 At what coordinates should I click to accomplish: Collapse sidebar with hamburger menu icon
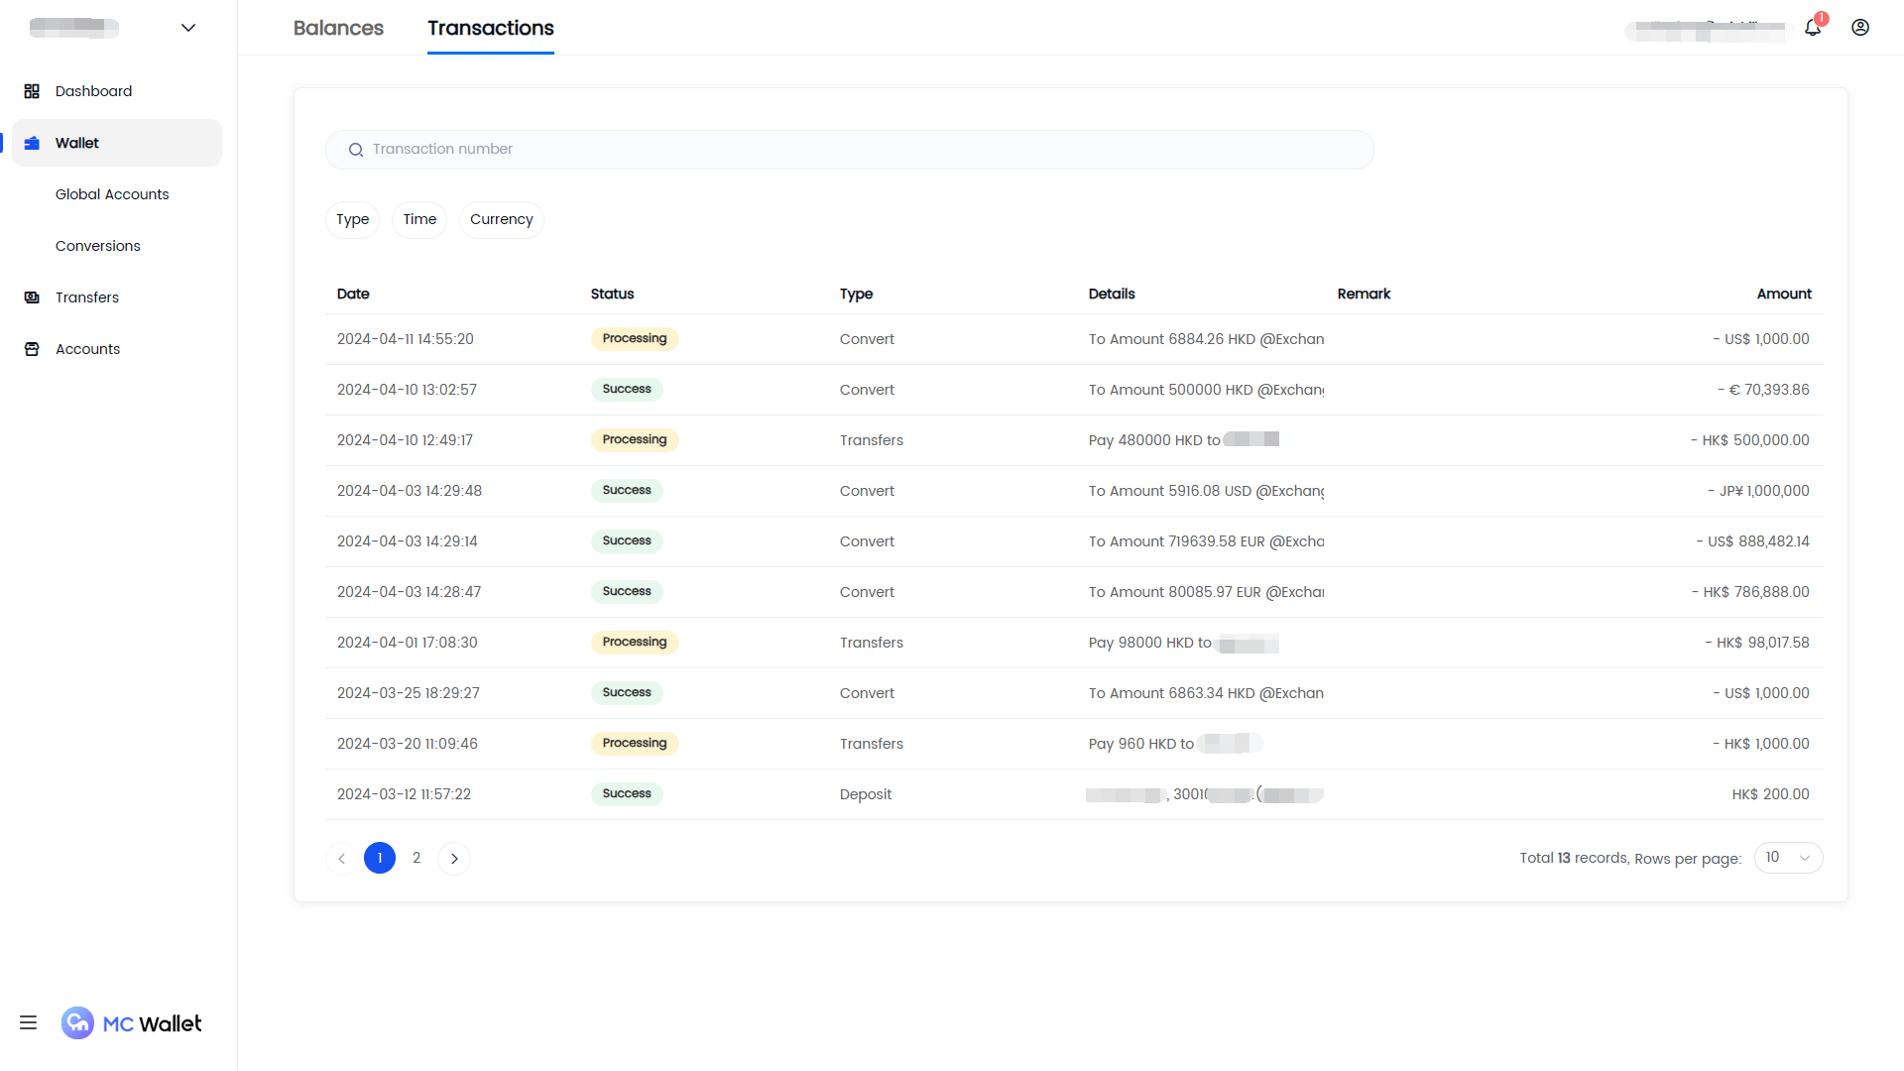(x=28, y=1022)
